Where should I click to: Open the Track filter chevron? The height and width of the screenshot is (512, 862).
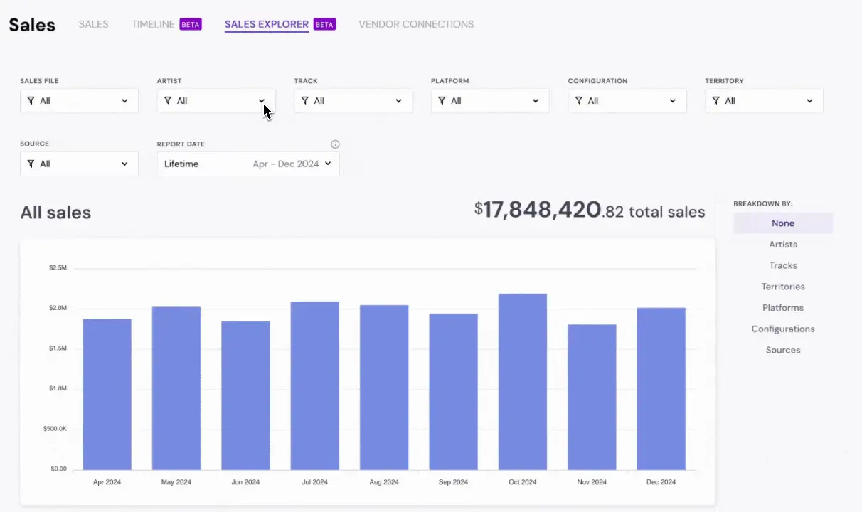pyautogui.click(x=398, y=101)
